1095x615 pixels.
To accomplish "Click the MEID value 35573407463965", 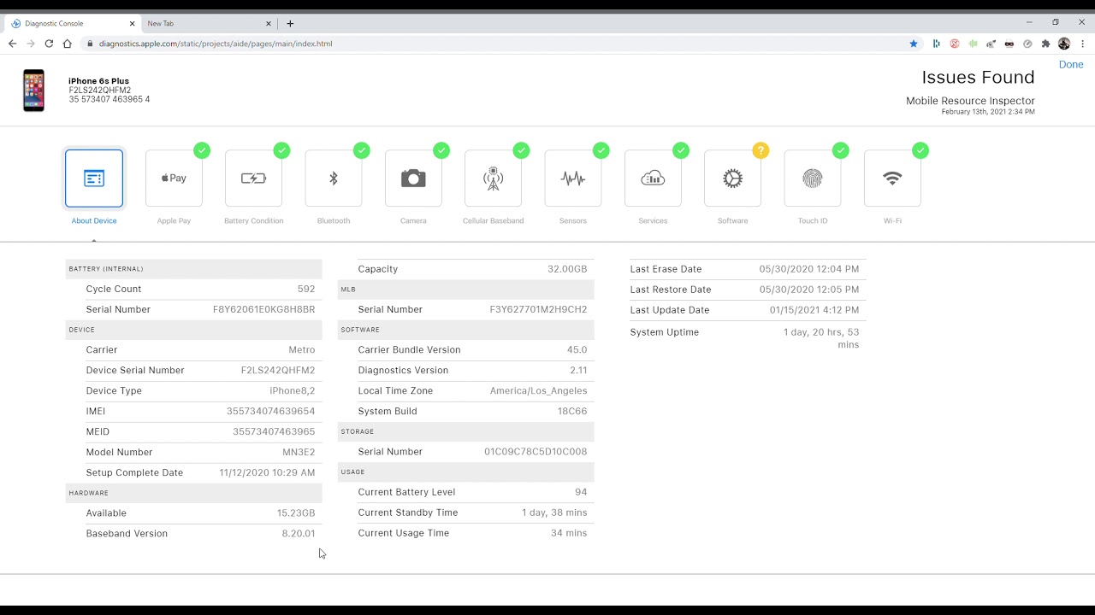I will [274, 431].
